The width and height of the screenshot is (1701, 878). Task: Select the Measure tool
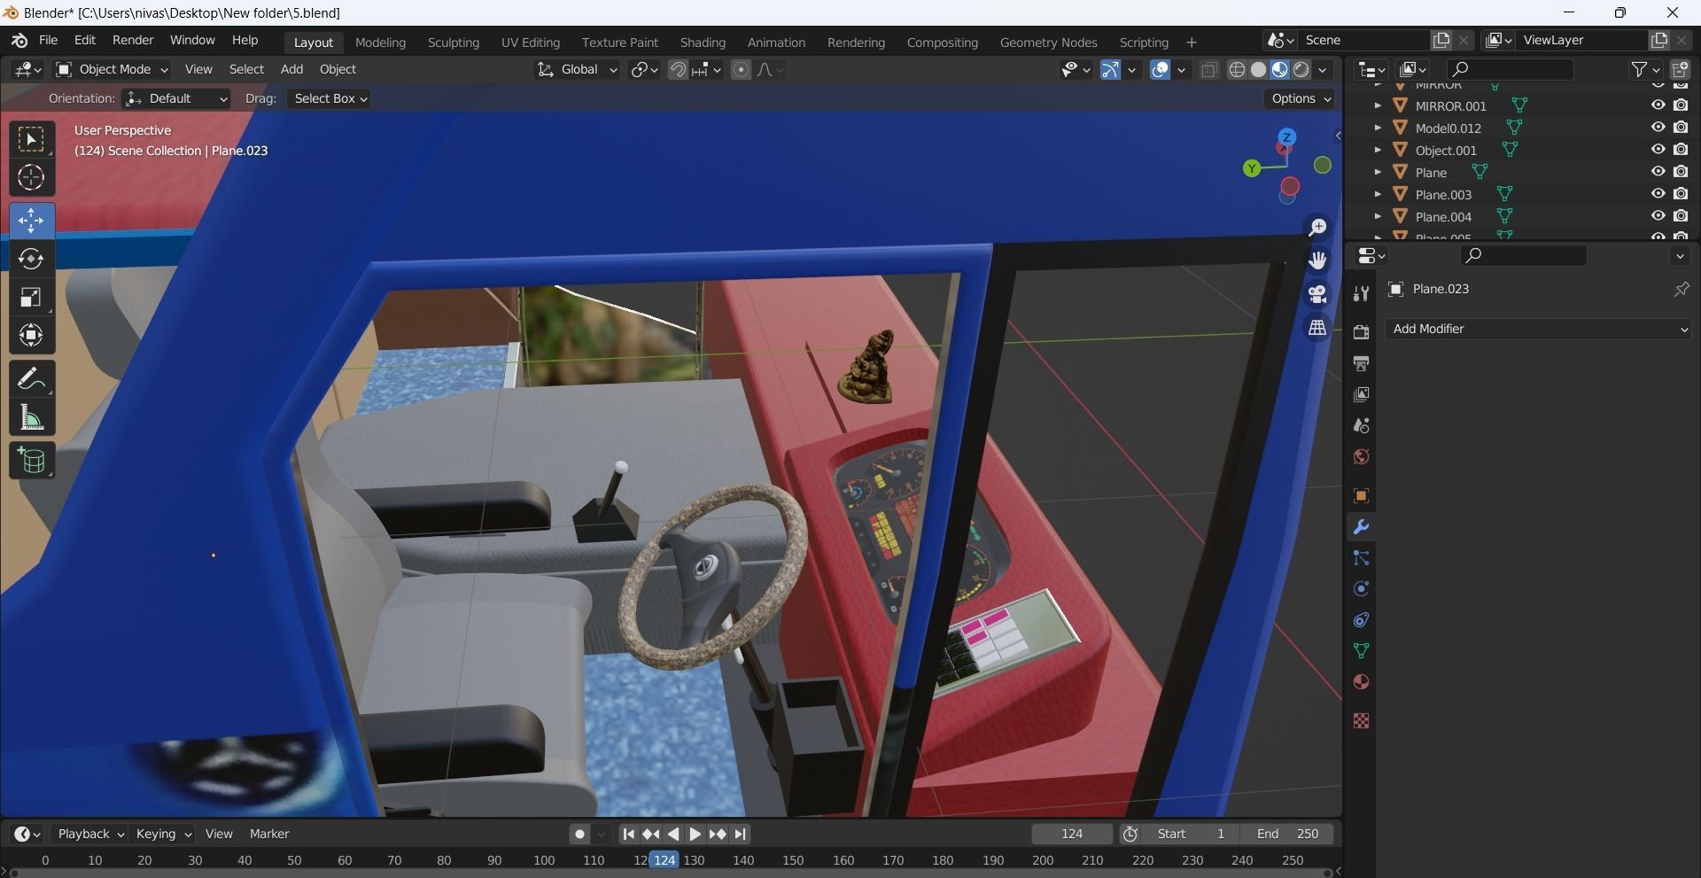(x=31, y=418)
